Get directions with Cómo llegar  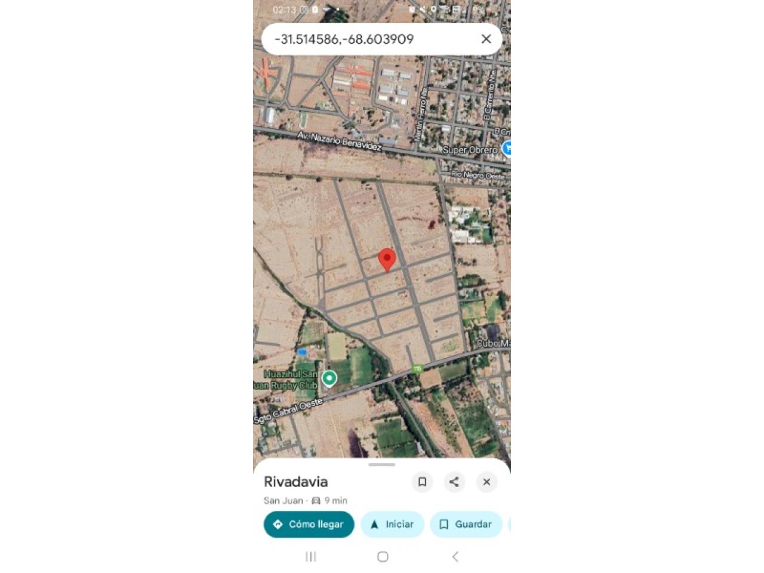click(x=309, y=524)
